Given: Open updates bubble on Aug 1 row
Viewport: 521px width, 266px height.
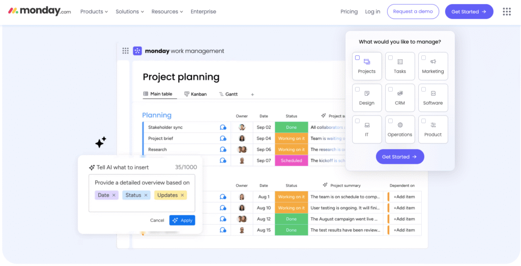Looking at the screenshot, I should tap(223, 197).
